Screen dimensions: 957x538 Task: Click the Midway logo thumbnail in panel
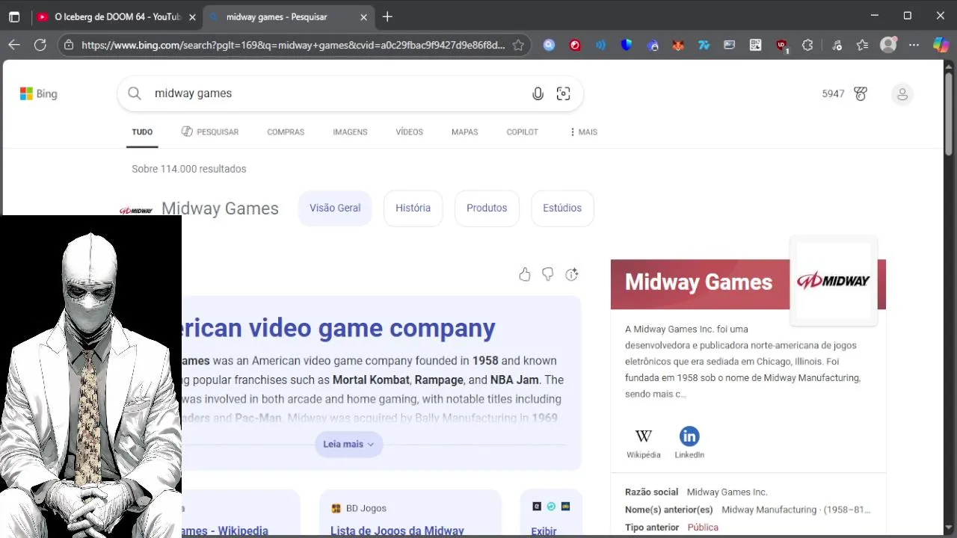pyautogui.click(x=834, y=281)
